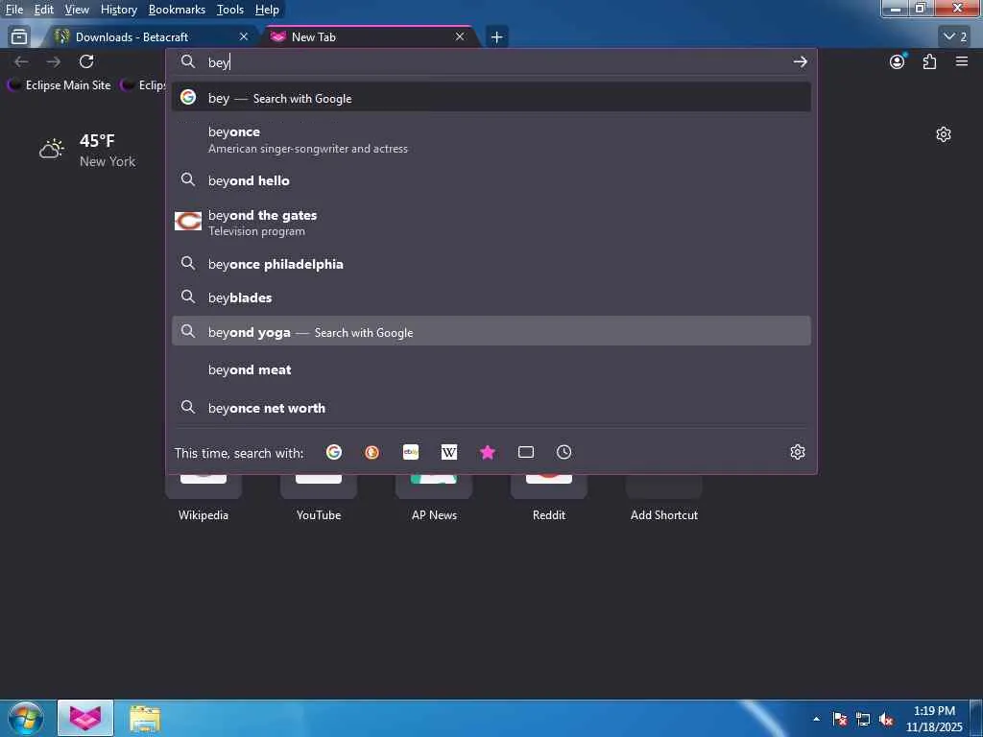Viewport: 983px width, 737px height.
Task: Open the hamburger application menu
Action: pyautogui.click(x=962, y=61)
